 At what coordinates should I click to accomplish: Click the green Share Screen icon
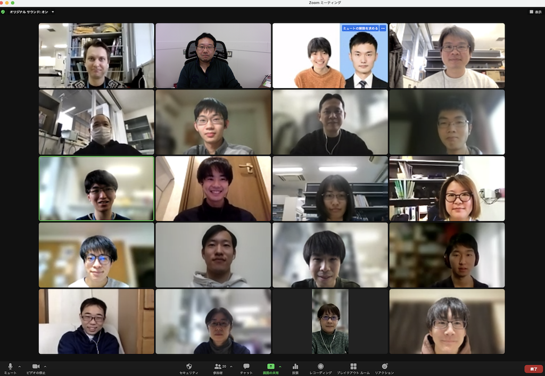pyautogui.click(x=271, y=366)
